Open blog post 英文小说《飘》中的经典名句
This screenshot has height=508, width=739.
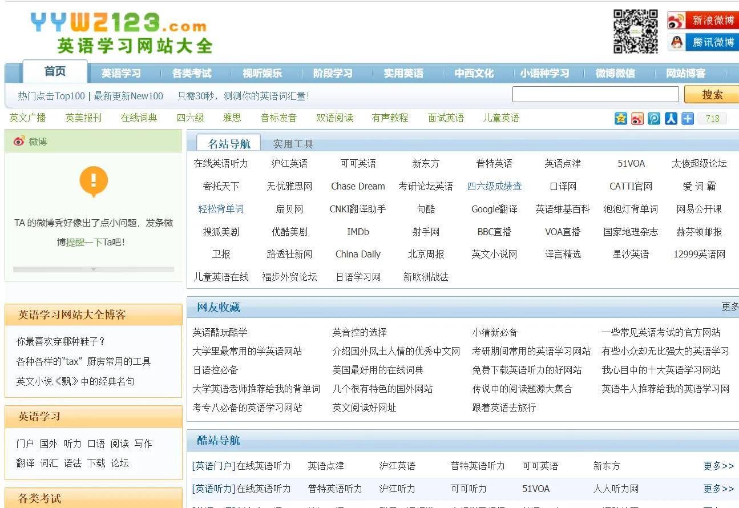(75, 381)
